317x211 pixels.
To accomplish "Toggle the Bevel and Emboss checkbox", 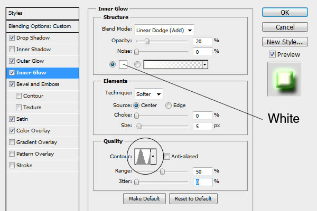I will (x=12, y=84).
